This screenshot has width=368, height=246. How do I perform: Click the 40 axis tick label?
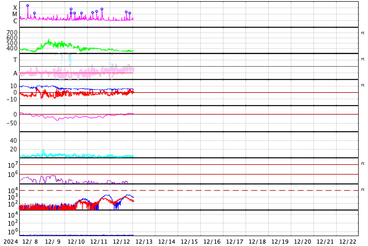pos(13,140)
